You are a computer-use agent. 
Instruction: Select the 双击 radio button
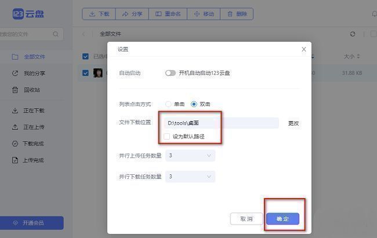(x=194, y=104)
